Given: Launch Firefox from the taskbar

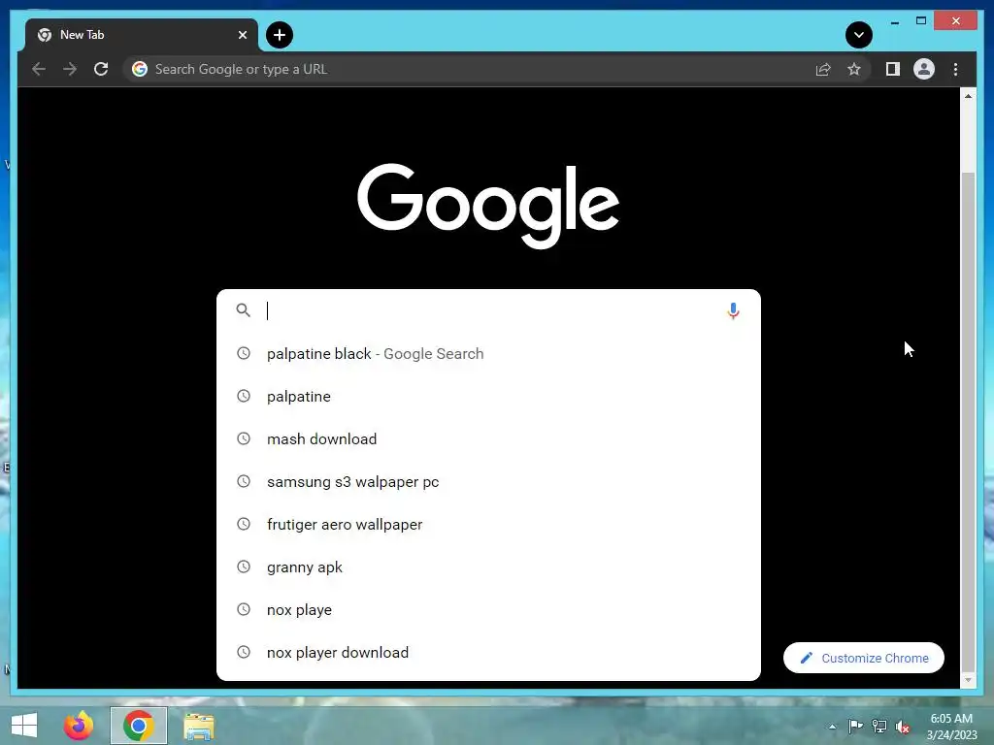Looking at the screenshot, I should coord(79,726).
